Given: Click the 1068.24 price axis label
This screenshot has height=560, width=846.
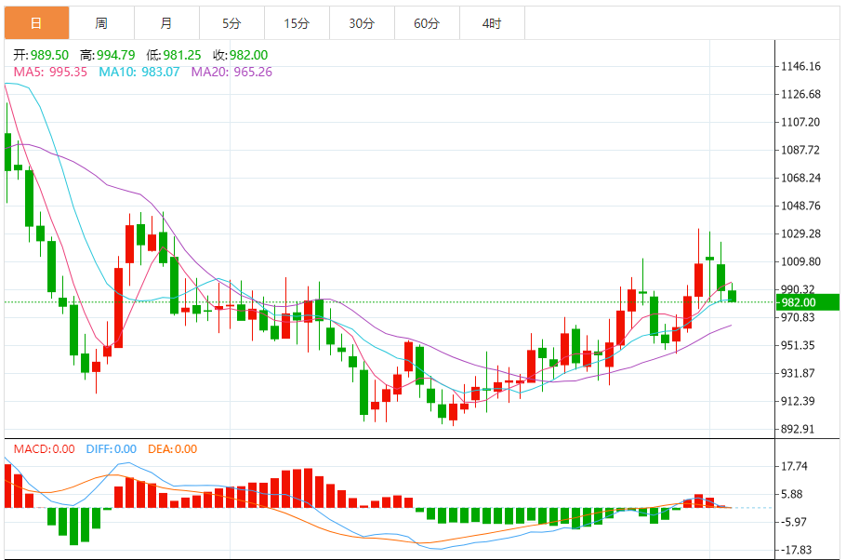Looking at the screenshot, I should 800,179.
